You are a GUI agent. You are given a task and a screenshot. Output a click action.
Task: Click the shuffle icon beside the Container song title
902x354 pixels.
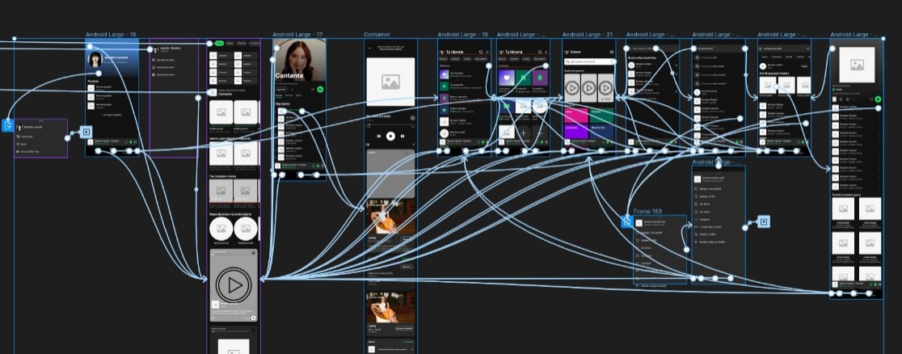pos(412,117)
